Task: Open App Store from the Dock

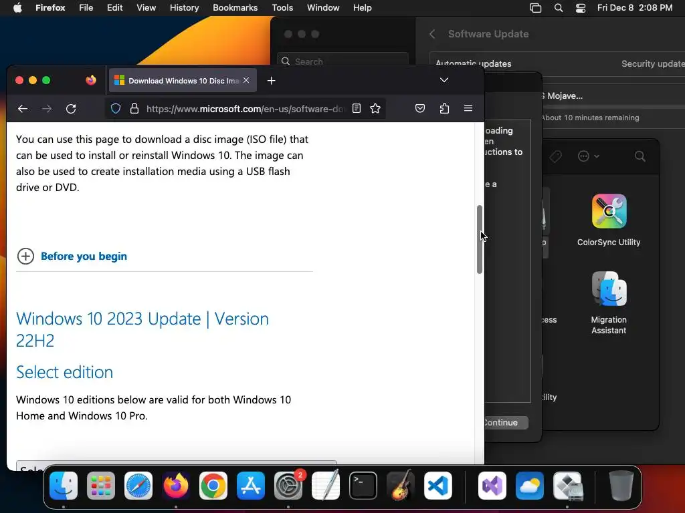Action: pos(251,486)
